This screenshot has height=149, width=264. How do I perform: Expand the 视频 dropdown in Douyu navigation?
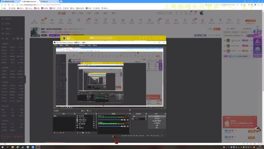[x=97, y=13]
